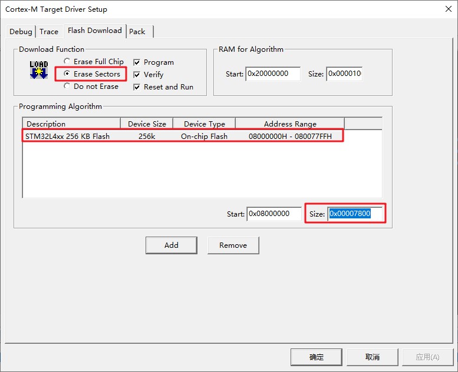Click the LOAD download icon

coord(38,70)
